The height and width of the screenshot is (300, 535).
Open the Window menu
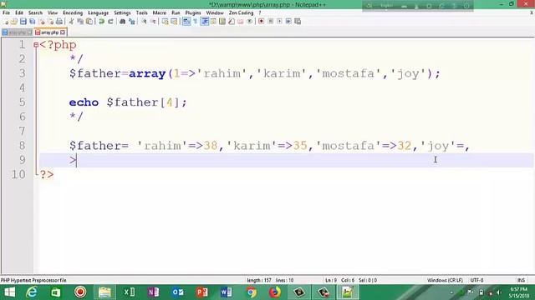[x=215, y=12]
